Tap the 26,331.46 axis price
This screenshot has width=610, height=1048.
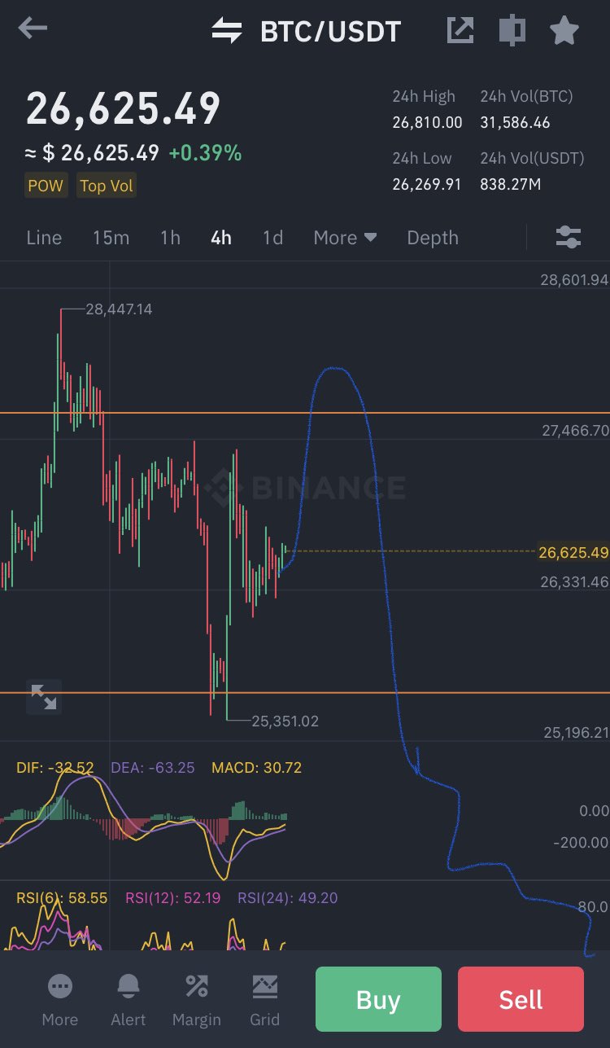tap(574, 581)
